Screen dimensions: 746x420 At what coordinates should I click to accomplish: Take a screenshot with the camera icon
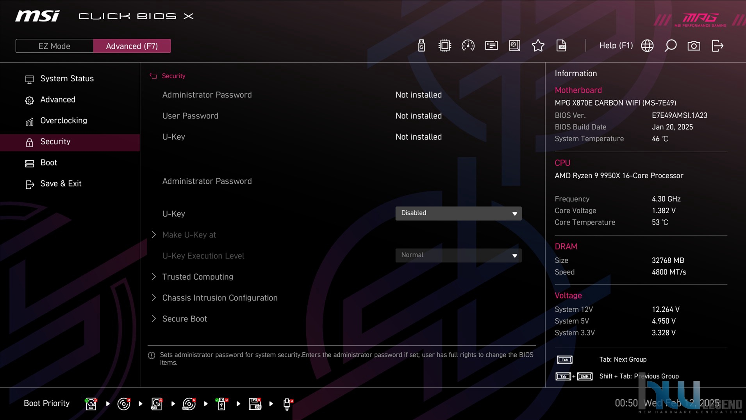[694, 46]
